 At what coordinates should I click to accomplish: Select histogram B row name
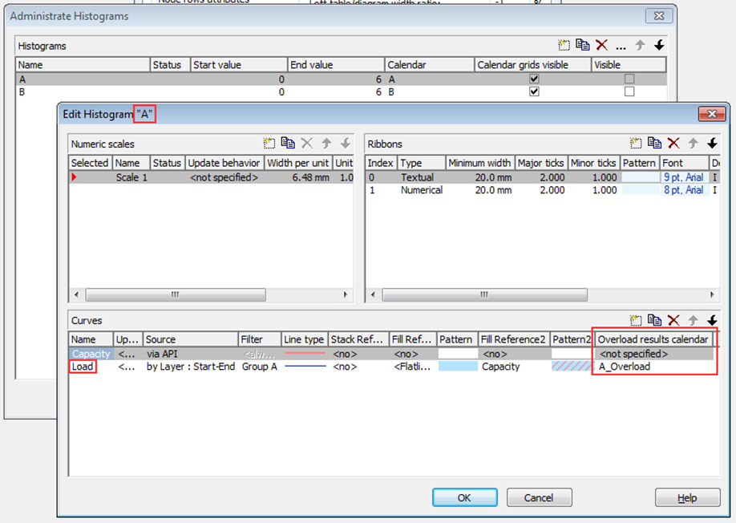tap(22, 92)
